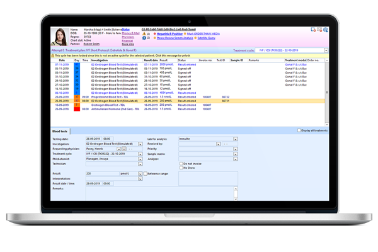This screenshot has width=378, height=252.
Task: Select the 06-10-2019 E2 Oestrogen row
Action: (188, 93)
